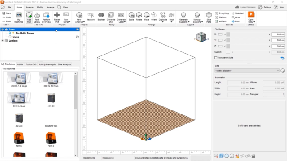Select the Move tool
The height and width of the screenshot is (161, 287).
147,17
